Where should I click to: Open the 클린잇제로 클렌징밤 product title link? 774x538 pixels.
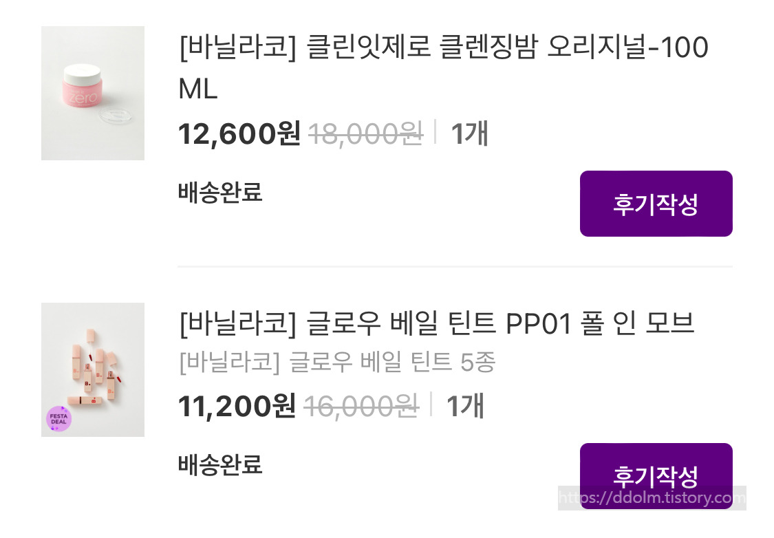[440, 48]
